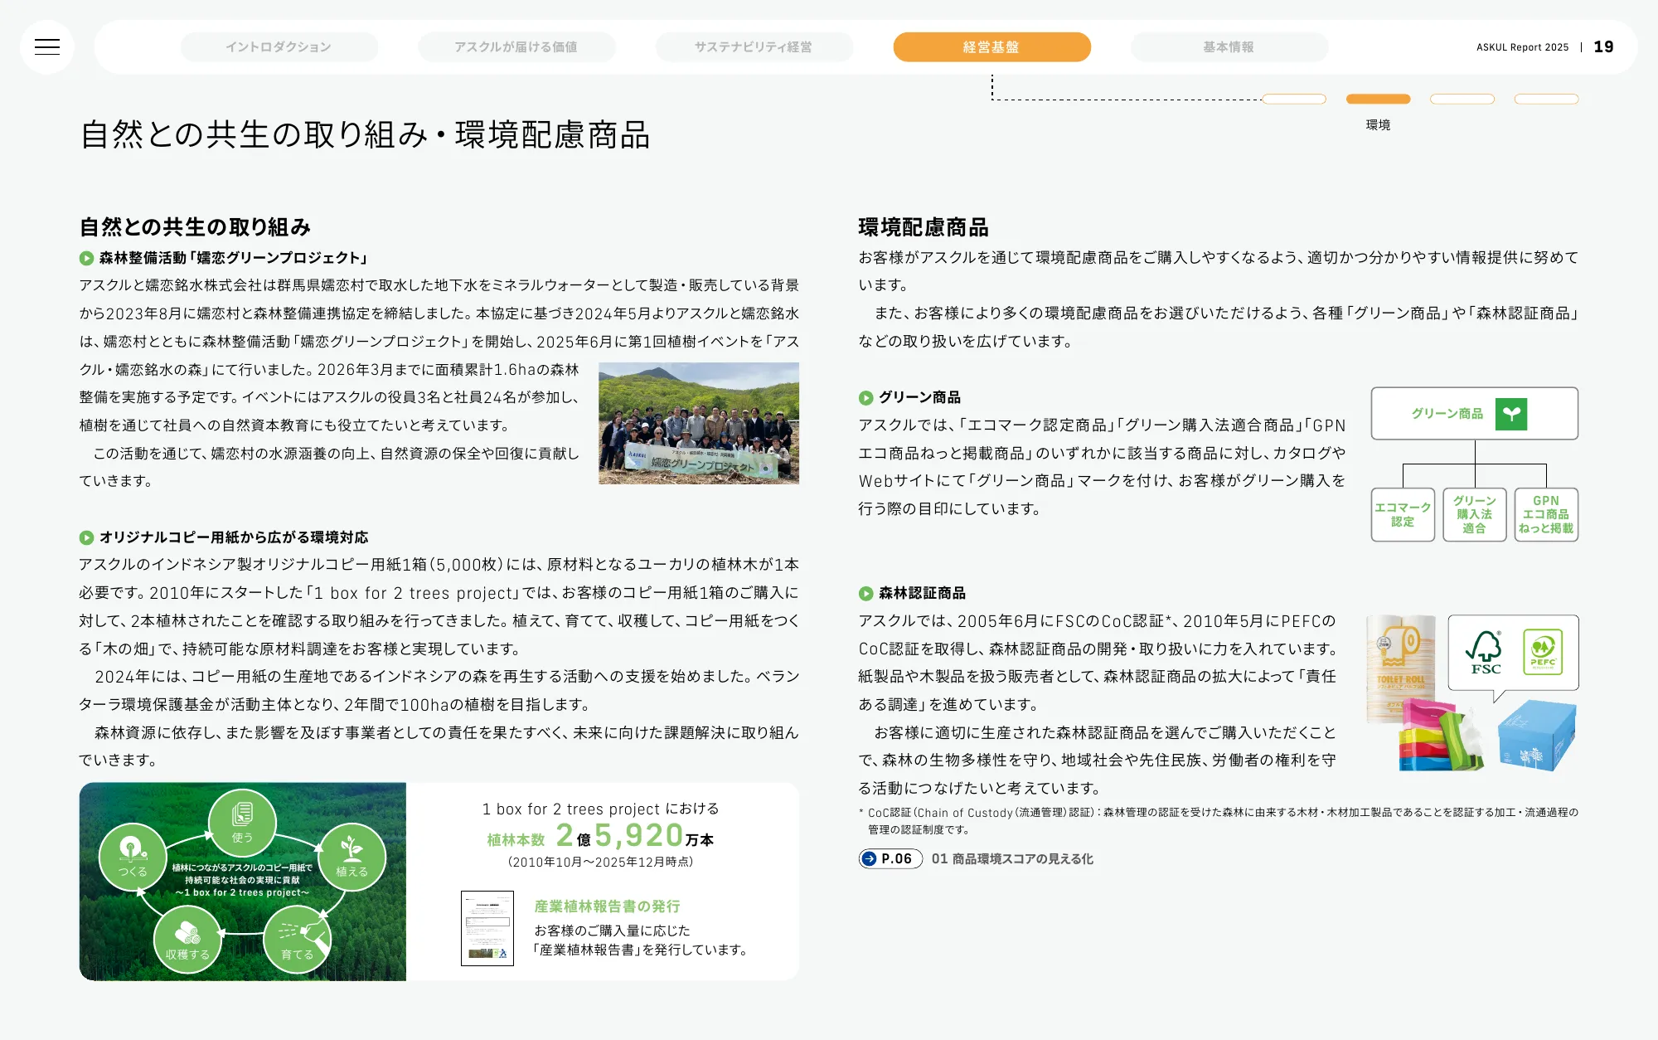Image resolution: width=1658 pixels, height=1040 pixels.
Task: Click the (2010年10月〜2025年12月時点) date note
Action: point(600,863)
